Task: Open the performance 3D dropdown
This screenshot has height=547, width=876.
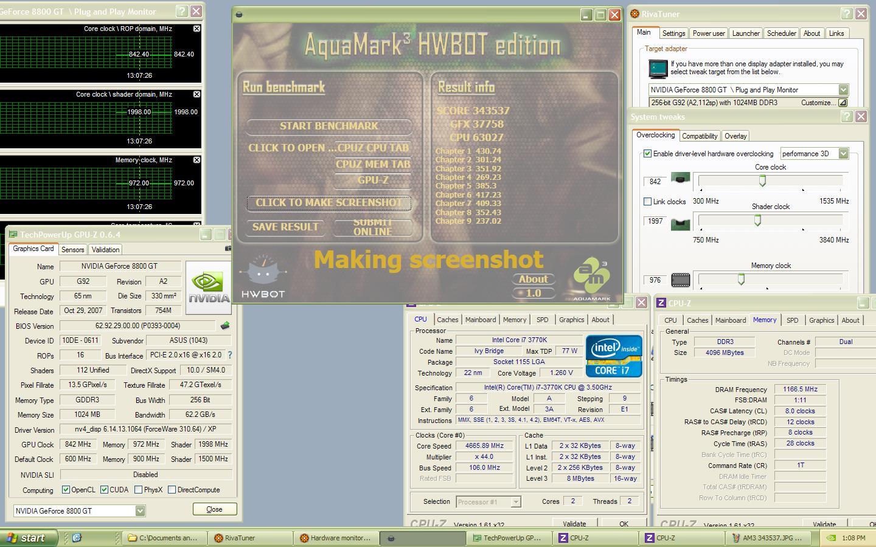Action: point(843,154)
